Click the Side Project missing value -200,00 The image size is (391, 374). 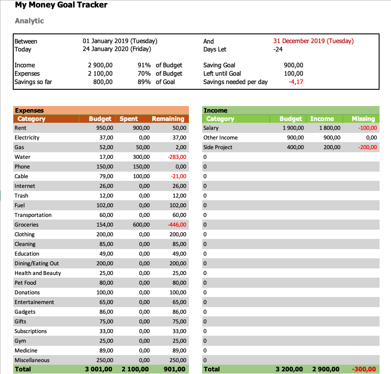[368, 147]
